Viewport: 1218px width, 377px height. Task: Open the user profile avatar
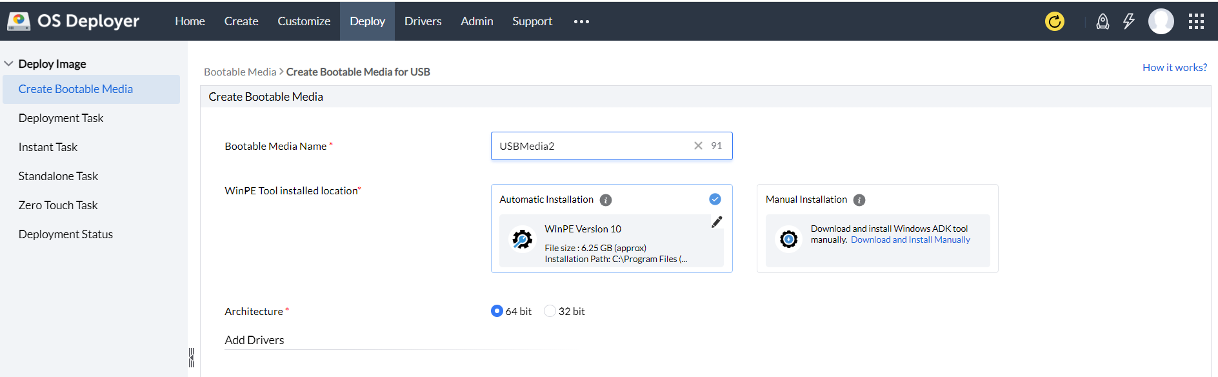1161,21
